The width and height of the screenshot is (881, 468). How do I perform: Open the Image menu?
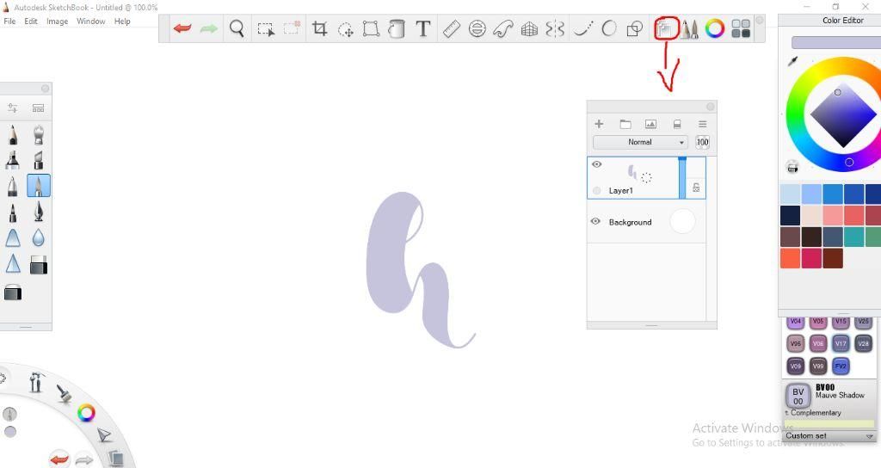coord(58,22)
